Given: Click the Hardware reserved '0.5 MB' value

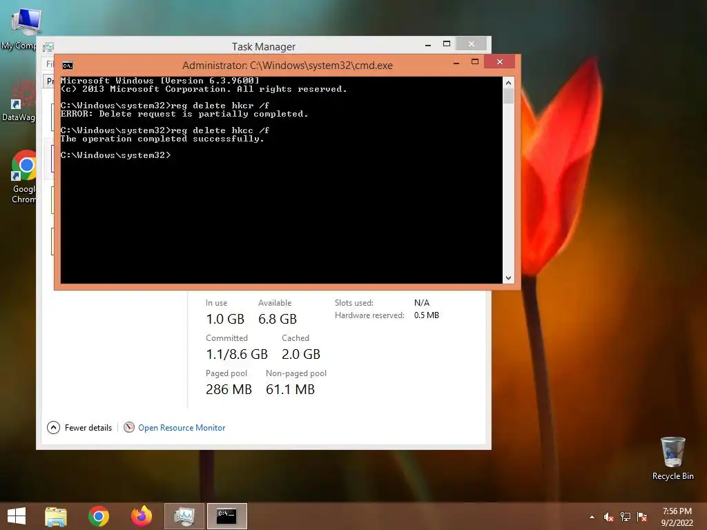Looking at the screenshot, I should (426, 315).
